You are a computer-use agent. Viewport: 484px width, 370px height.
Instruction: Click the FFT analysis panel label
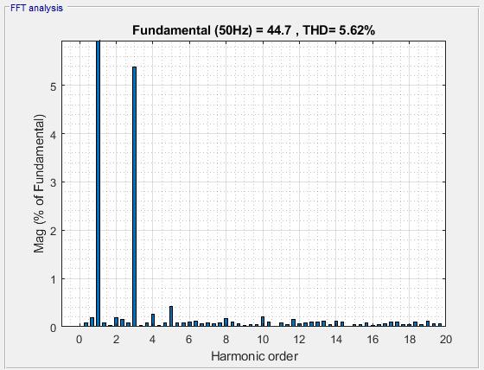36,8
